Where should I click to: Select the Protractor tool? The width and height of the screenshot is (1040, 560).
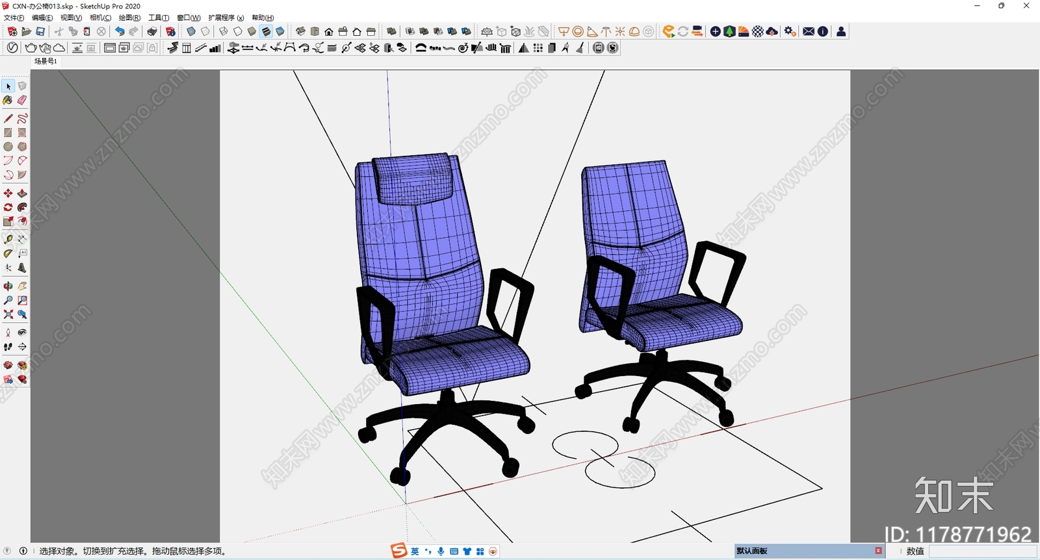(8, 253)
